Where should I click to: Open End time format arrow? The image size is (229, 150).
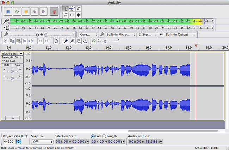tap(124, 142)
